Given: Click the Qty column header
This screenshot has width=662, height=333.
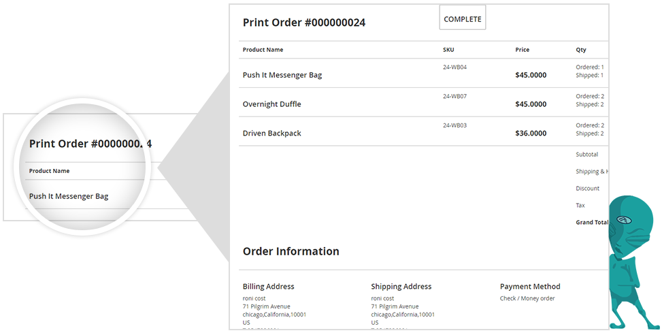Looking at the screenshot, I should coord(580,50).
